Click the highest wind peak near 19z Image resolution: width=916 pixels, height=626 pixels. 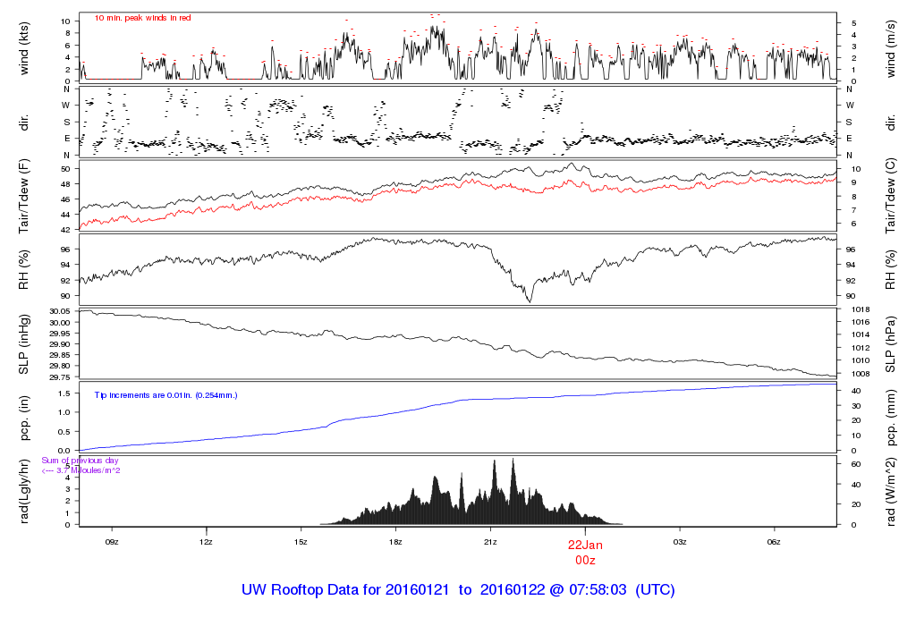pyautogui.click(x=433, y=27)
